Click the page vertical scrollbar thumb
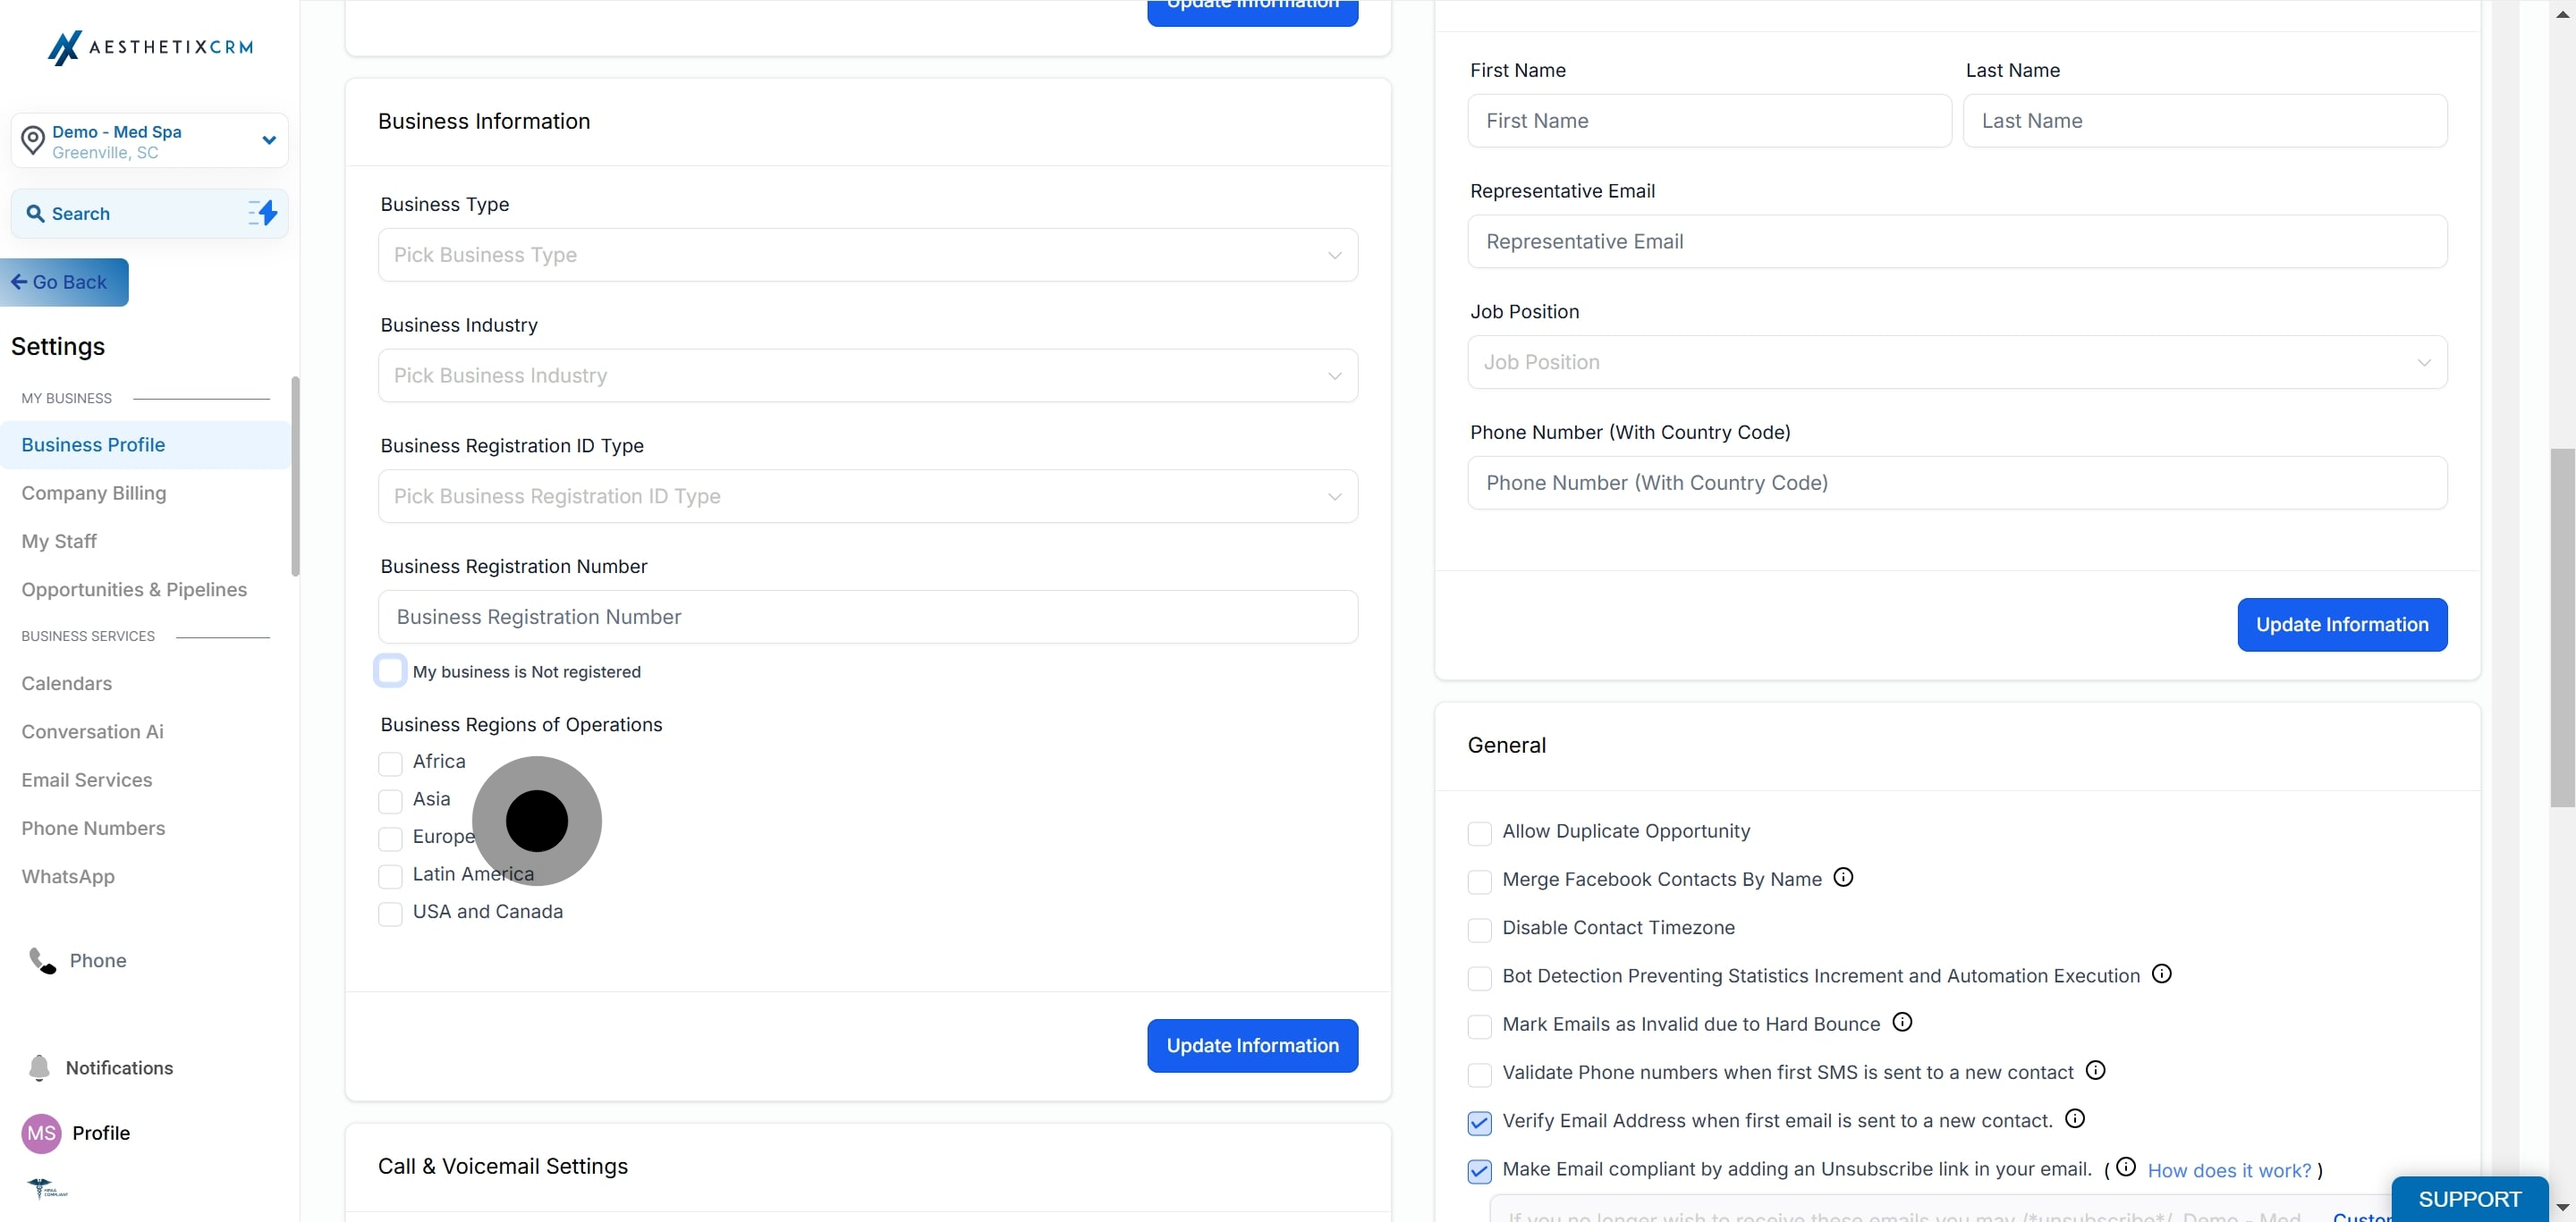This screenshot has height=1222, width=2576. 2561,627
